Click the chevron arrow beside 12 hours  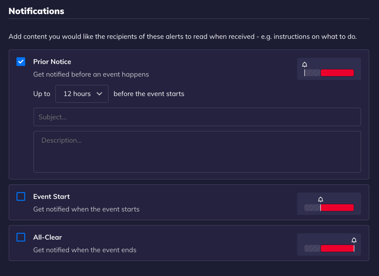click(x=99, y=94)
